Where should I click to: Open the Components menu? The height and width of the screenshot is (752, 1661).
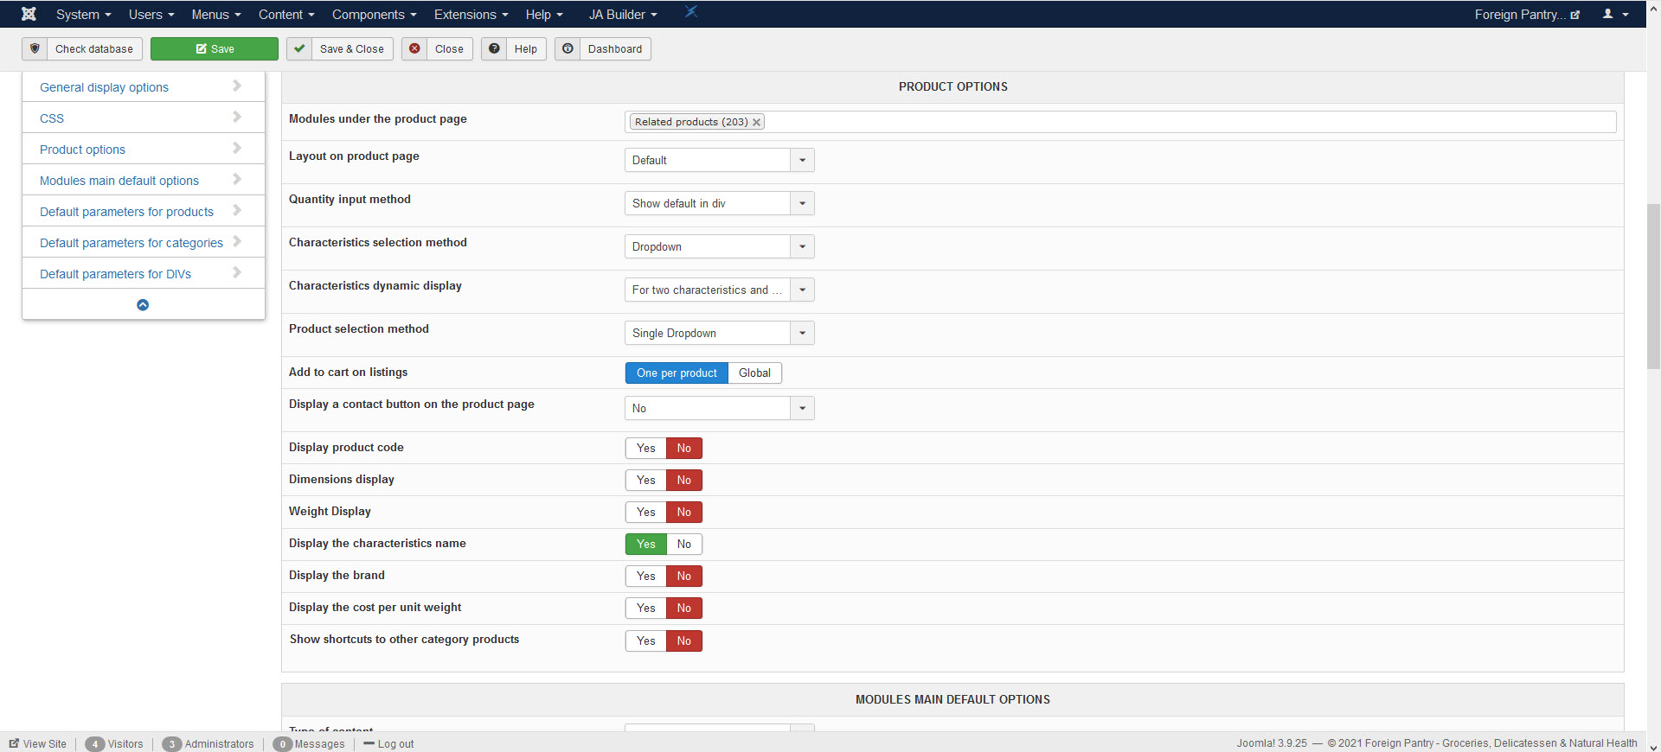coord(375,14)
